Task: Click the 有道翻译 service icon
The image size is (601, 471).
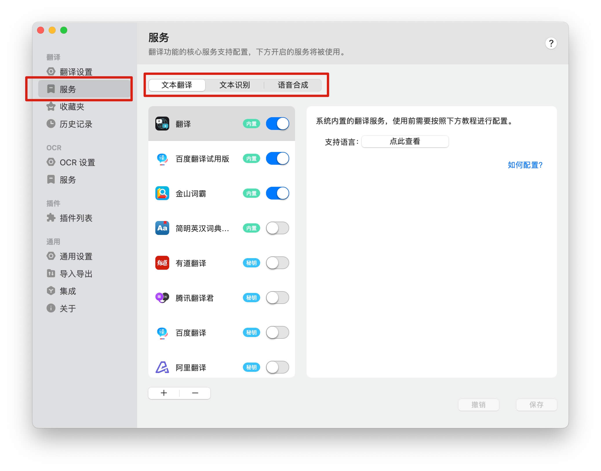Action: click(x=162, y=263)
